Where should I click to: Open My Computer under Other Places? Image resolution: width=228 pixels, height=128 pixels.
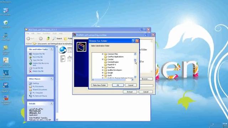coord(37,93)
